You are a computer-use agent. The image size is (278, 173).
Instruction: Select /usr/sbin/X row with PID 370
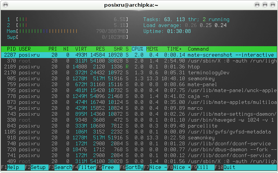139,61
